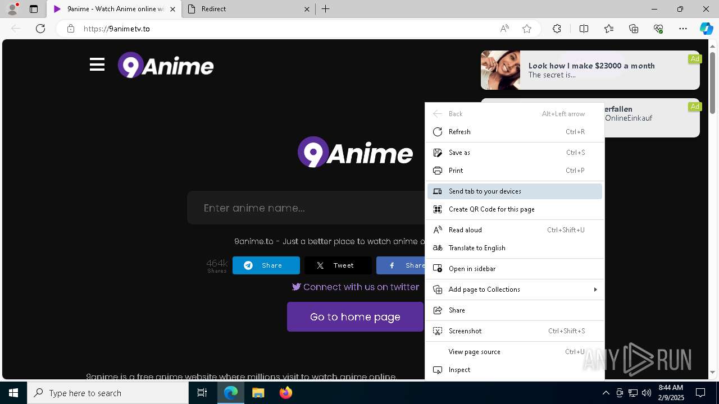Click the Enter anime name search field
The width and height of the screenshot is (719, 404).
306,208
